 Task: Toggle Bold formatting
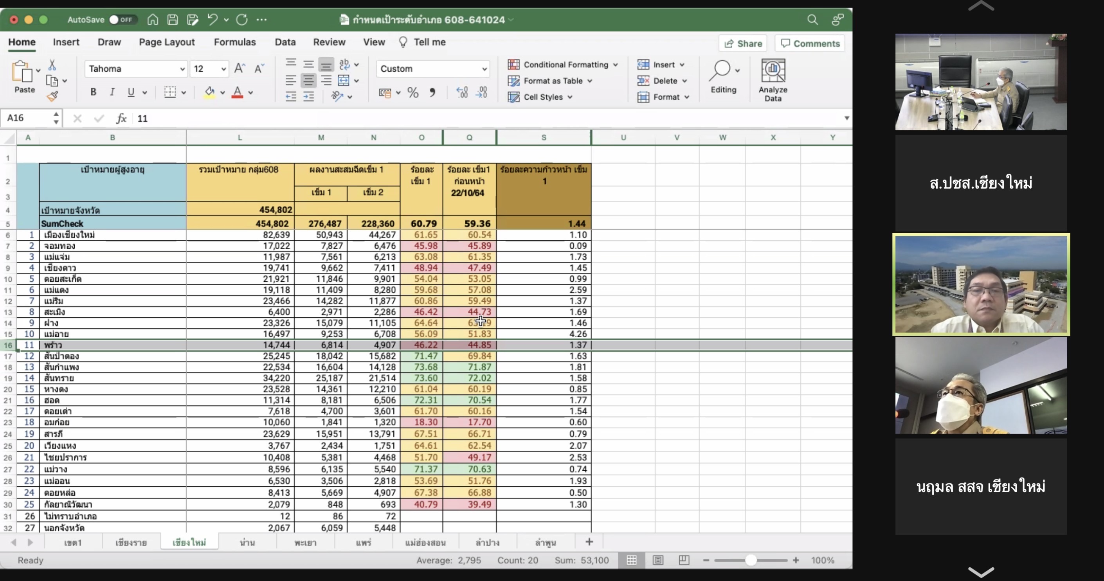click(93, 92)
